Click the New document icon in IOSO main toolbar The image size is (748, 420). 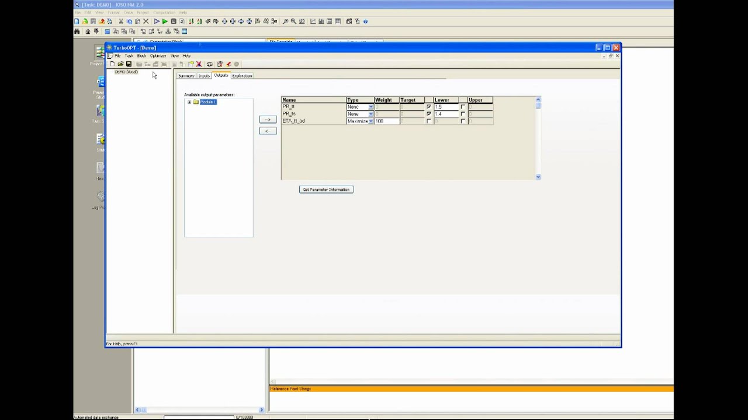tap(77, 22)
